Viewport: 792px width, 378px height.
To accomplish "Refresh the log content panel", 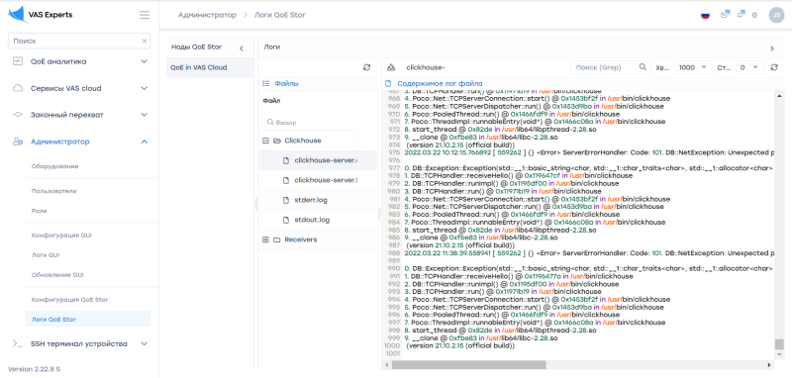I will tap(774, 67).
